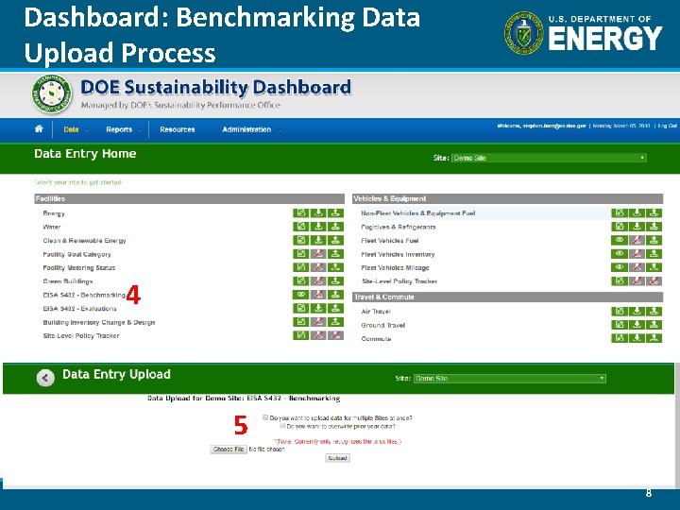Viewport: 680px width, 510px height.
Task: Click the view eye icon for Fleet Vehicles Inventory
Action: click(620, 254)
